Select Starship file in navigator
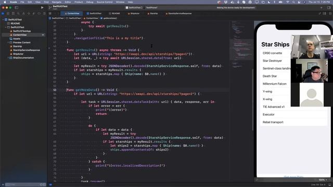Screen dimensions: 333x187 tap(16, 46)
